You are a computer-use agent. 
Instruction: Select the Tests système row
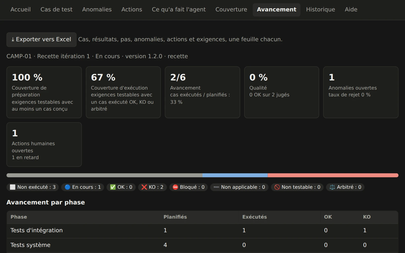tap(202, 245)
